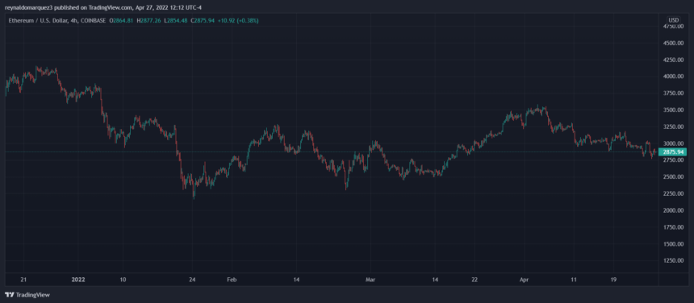The image size is (694, 303).
Task: Click the high value H2877.26
Action: click(149, 20)
